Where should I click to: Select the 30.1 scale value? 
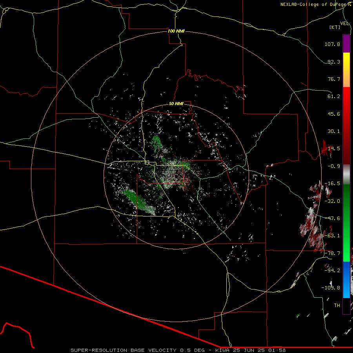click(334, 131)
